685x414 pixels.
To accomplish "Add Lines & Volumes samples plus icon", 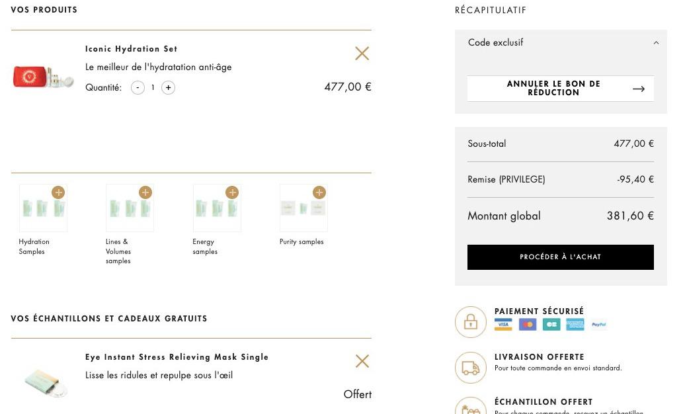I will (x=145, y=192).
